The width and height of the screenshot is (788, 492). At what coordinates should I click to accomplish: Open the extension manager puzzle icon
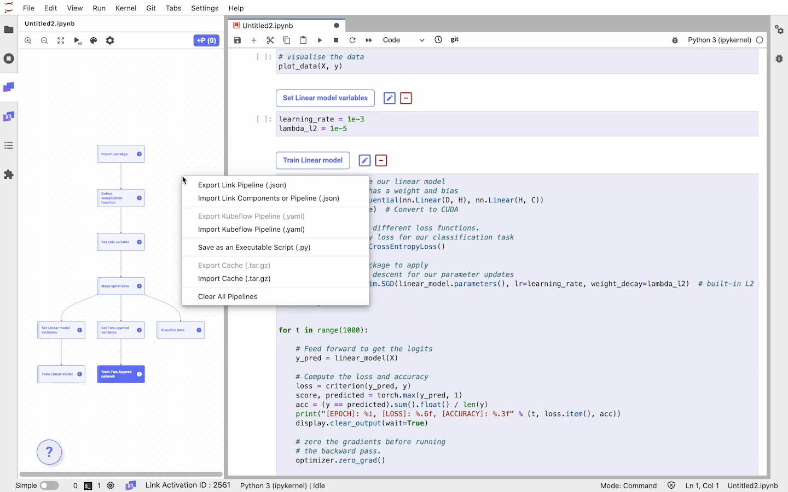pos(9,174)
